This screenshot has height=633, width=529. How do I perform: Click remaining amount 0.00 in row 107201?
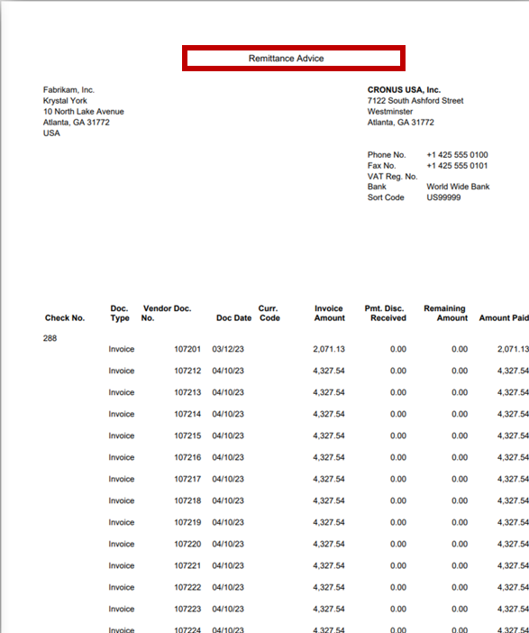click(460, 349)
